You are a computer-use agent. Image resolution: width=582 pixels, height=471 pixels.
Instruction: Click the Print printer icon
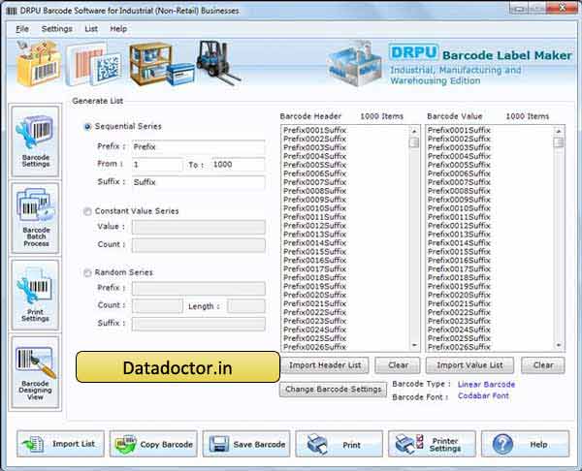pos(317,444)
